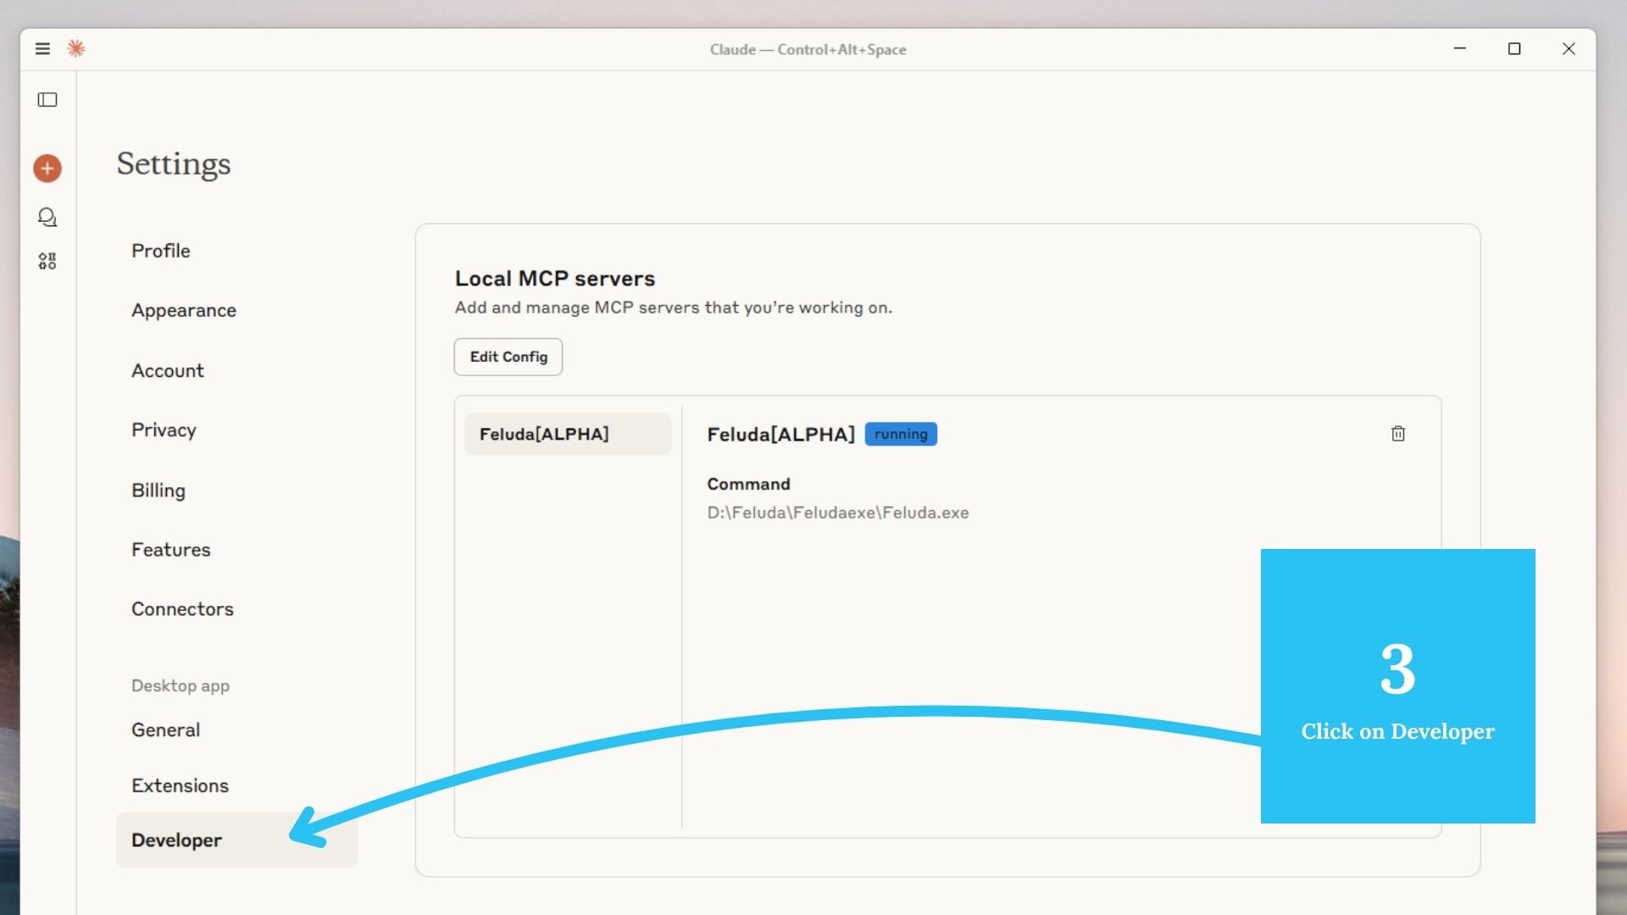Open chats via the speech bubble icon
1627x915 pixels.
[47, 217]
